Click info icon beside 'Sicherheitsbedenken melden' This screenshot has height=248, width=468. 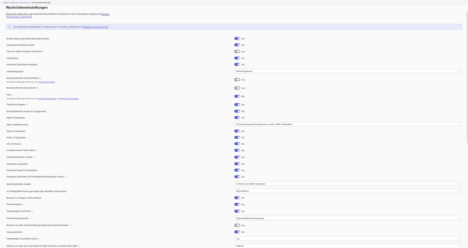(x=34, y=157)
